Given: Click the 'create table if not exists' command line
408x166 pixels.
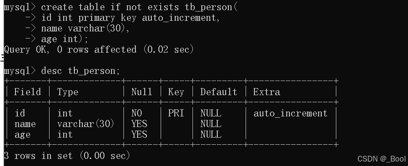Looking at the screenshot, I should pyautogui.click(x=121, y=7).
